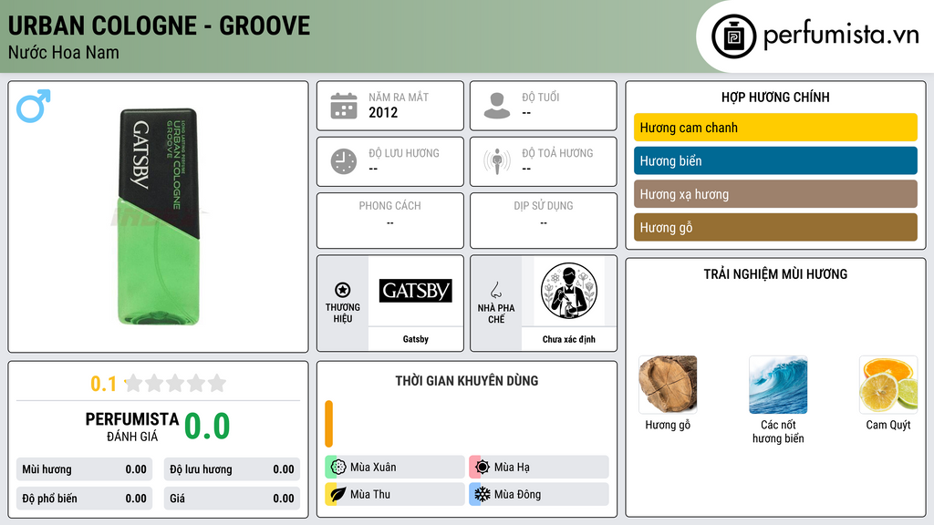Image resolution: width=934 pixels, height=525 pixels.
Task: Click the sillage body-wave icon
Action: tap(497, 161)
